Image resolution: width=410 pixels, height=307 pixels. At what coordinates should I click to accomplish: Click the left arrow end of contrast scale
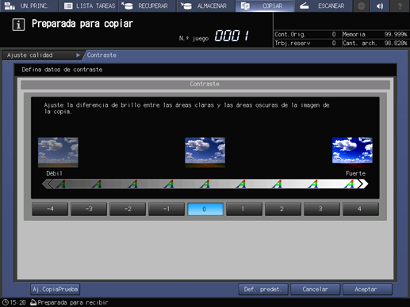tap(47, 184)
